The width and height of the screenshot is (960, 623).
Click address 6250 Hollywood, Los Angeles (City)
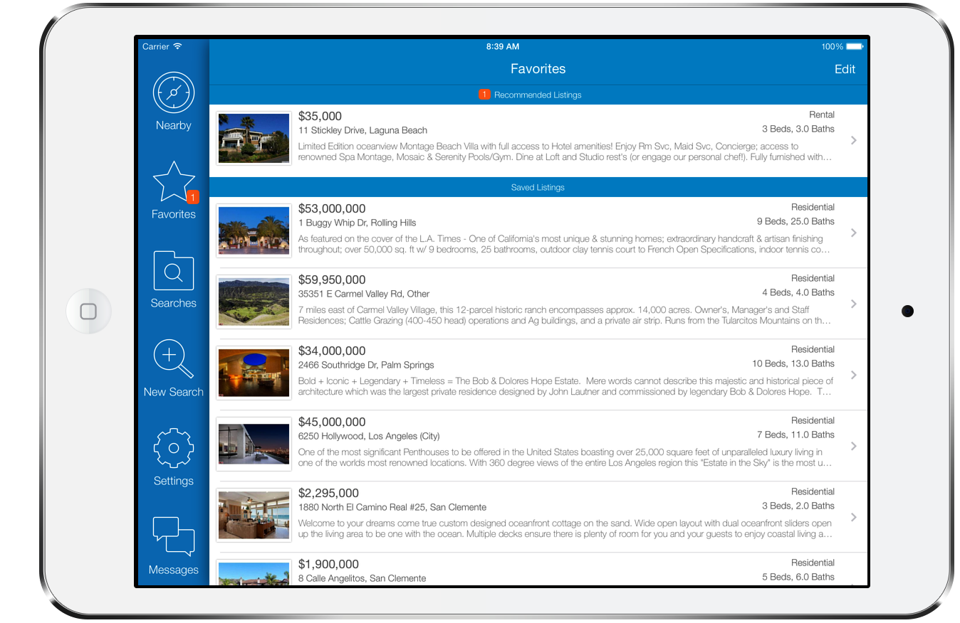(x=369, y=436)
